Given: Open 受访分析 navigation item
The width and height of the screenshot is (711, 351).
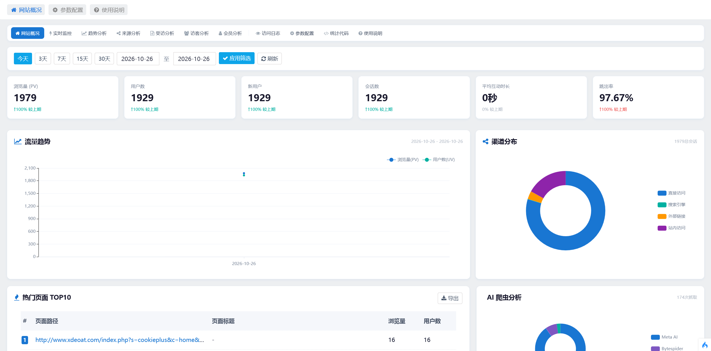Looking at the screenshot, I should click(162, 33).
